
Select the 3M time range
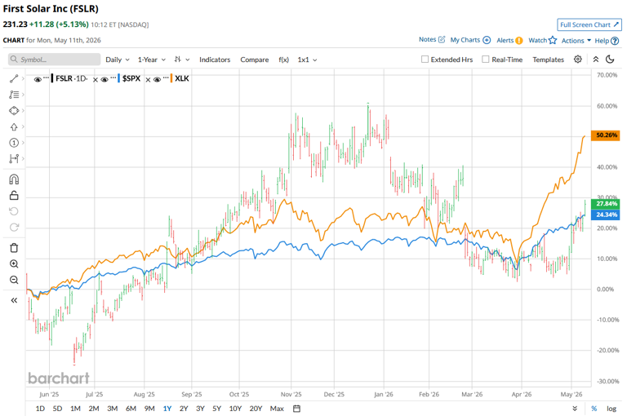click(113, 409)
